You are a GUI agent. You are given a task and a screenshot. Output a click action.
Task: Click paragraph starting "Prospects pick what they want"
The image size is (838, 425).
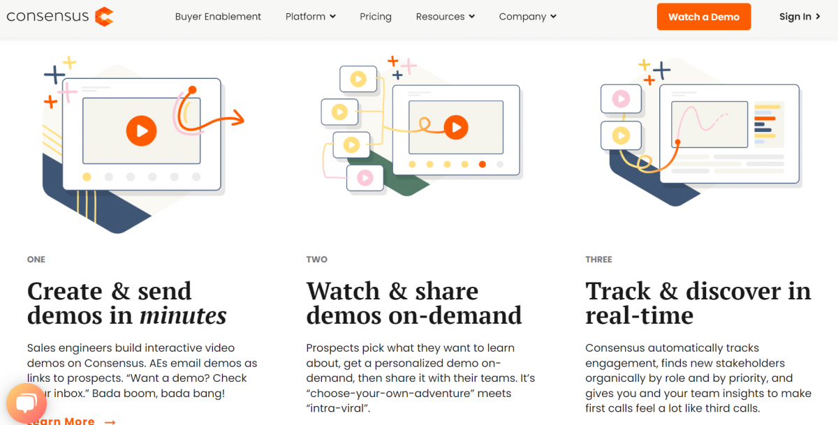[x=420, y=378]
